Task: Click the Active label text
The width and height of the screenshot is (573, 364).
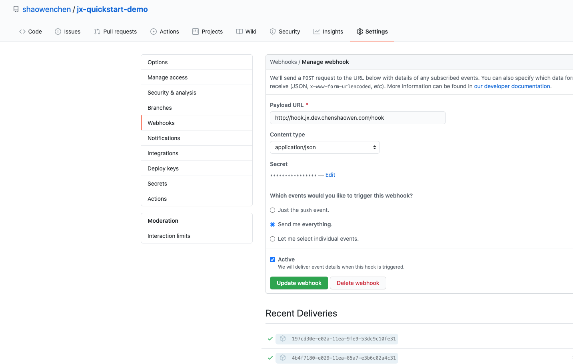Action: coord(286,259)
